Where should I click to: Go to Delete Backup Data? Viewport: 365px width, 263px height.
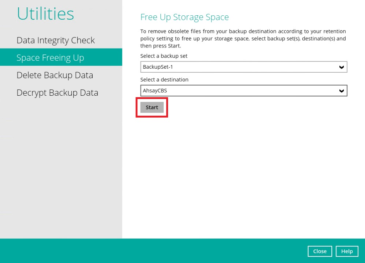55,75
